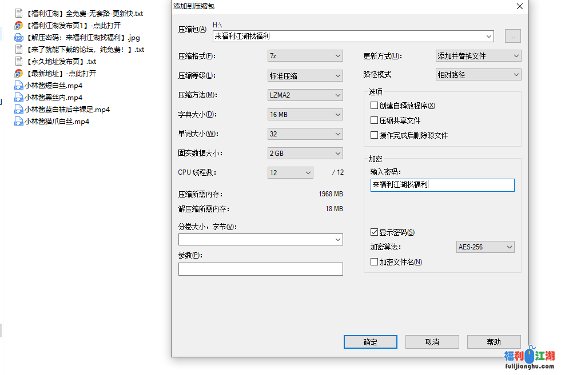Open the 加密算法 AES-256 dropdown
Screen dimensions: 561x375
click(485, 247)
